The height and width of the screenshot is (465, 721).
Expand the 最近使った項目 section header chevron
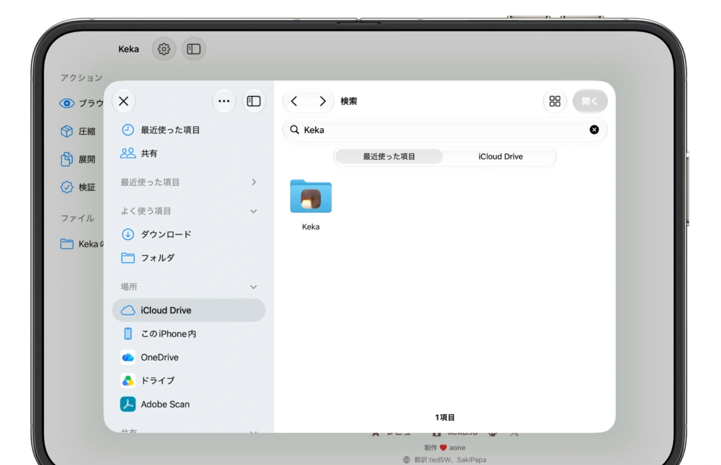pyautogui.click(x=253, y=182)
